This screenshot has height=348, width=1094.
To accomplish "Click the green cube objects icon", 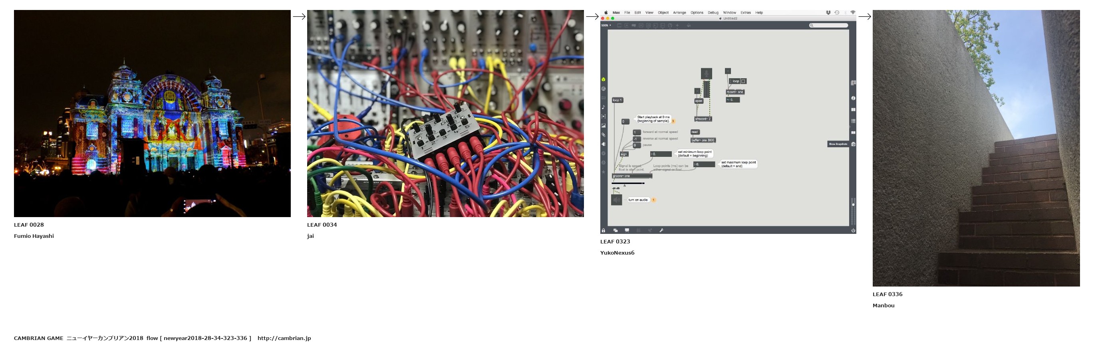I will tap(603, 79).
